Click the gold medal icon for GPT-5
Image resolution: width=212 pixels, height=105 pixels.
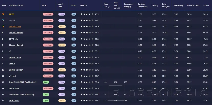click(3, 14)
